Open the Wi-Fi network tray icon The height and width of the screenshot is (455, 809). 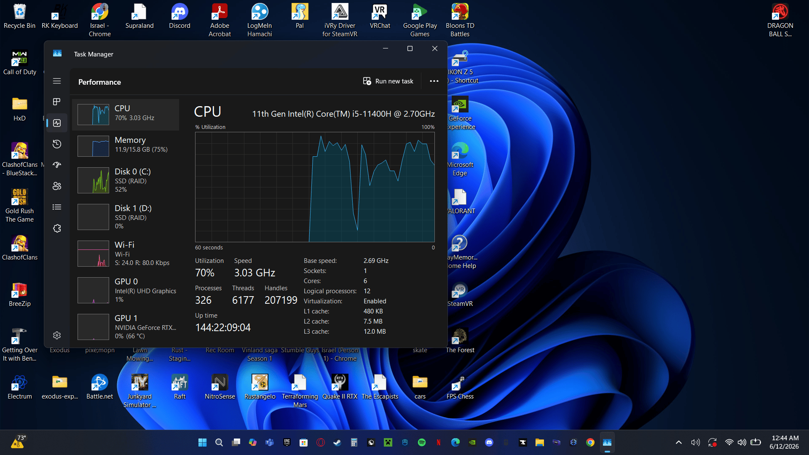pyautogui.click(x=729, y=442)
